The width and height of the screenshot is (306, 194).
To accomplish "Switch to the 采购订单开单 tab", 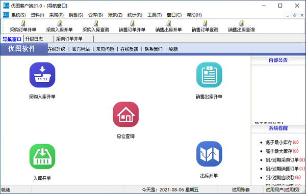I will [x=74, y=39].
